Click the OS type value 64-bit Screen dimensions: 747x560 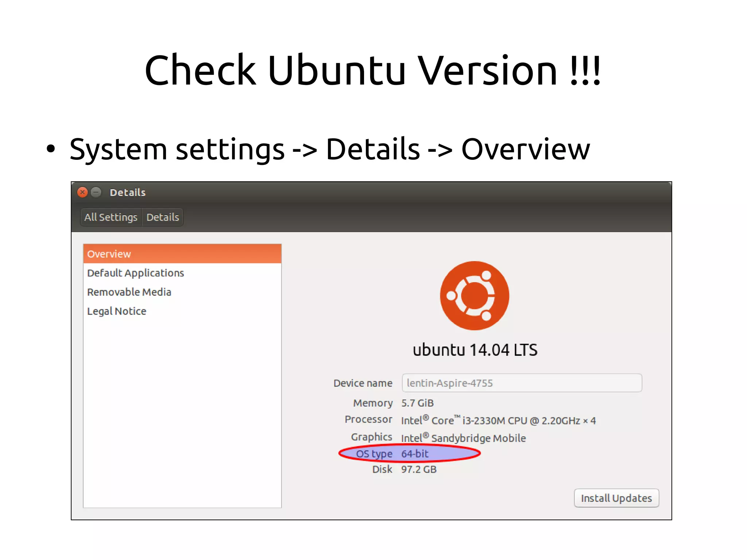[x=415, y=454]
